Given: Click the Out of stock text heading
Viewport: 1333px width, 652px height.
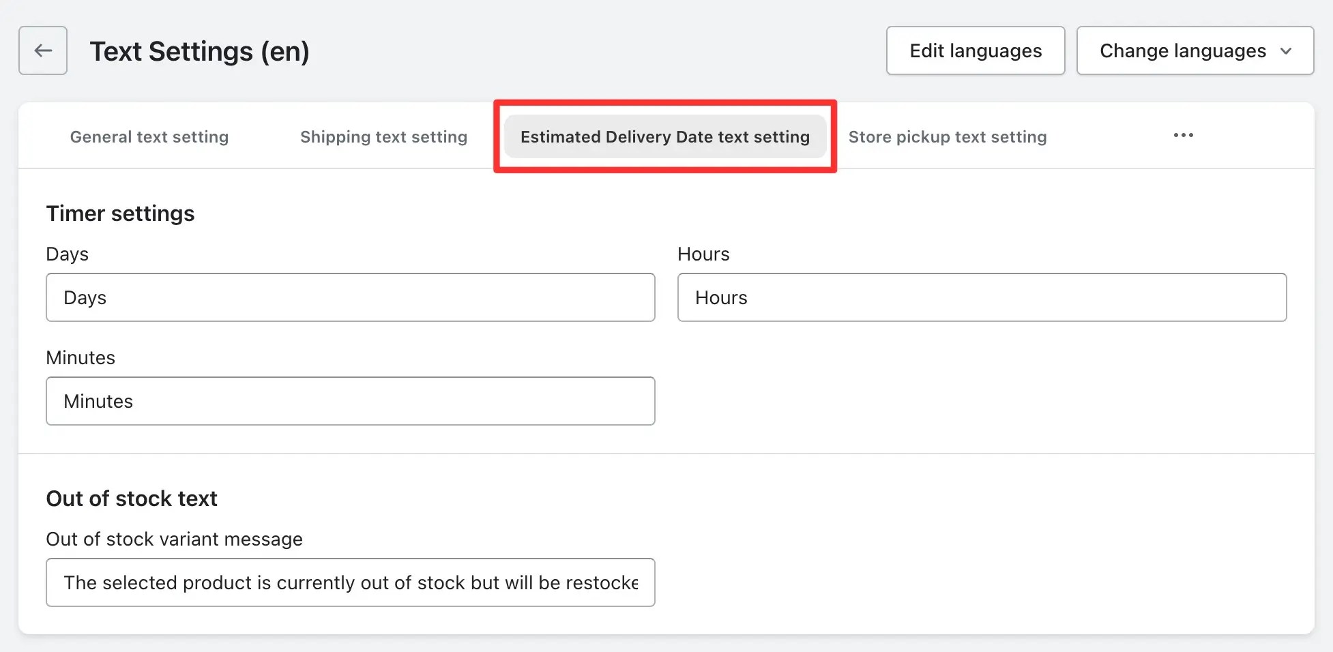Looking at the screenshot, I should 132,498.
